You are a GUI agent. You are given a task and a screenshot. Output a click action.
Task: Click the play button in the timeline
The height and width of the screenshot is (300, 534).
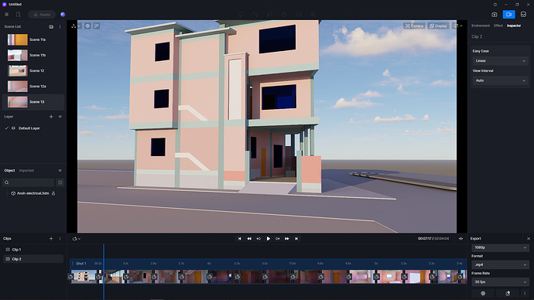268,239
